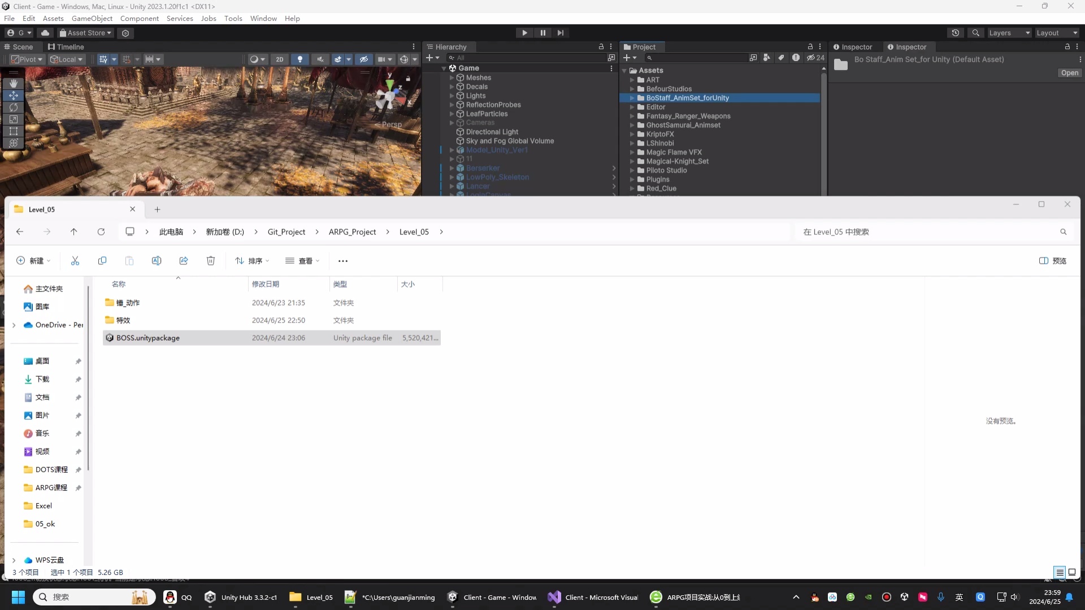1085x610 pixels.
Task: Mute scene audio in the Scene toolbar
Action: coord(320,59)
